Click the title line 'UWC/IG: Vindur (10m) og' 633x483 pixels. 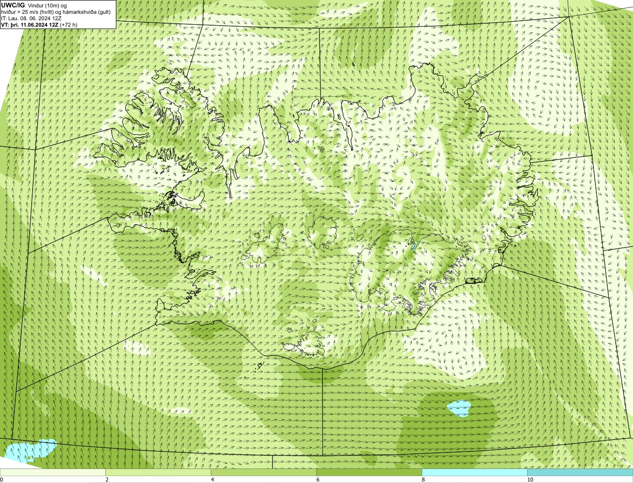[34, 5]
